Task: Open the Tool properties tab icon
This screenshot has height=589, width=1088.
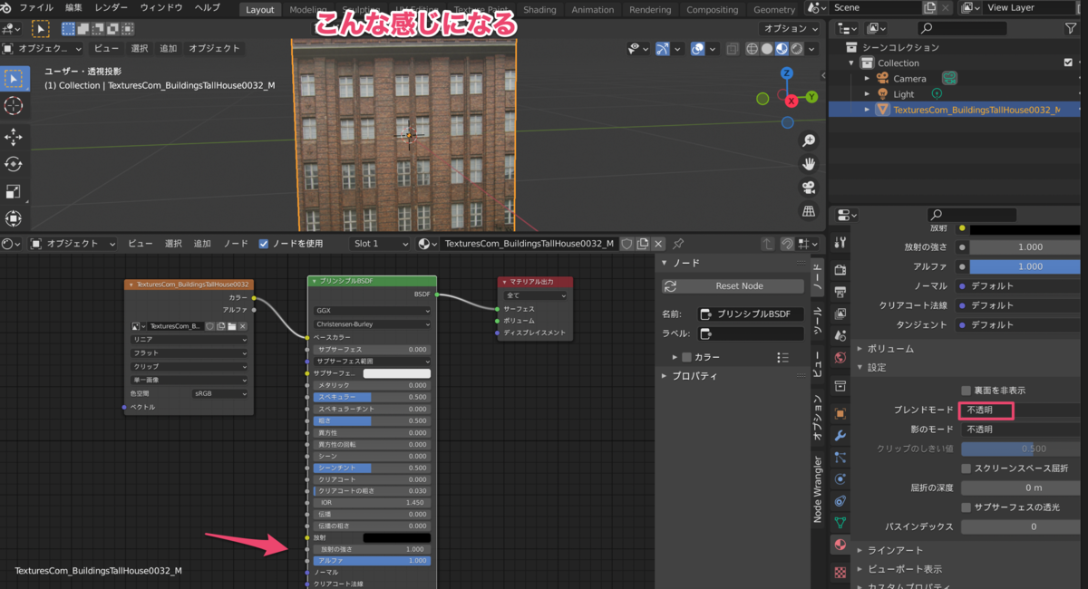Action: [840, 242]
